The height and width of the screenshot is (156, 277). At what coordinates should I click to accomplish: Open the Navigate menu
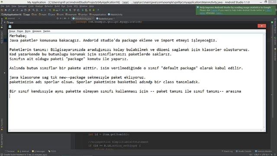[22, 6]
